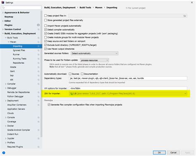Select Application Servers settings
This screenshot has width=196, height=156.
[16, 109]
